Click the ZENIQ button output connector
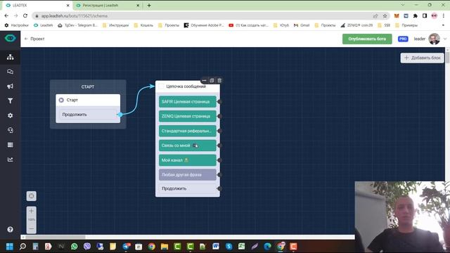 (219, 116)
